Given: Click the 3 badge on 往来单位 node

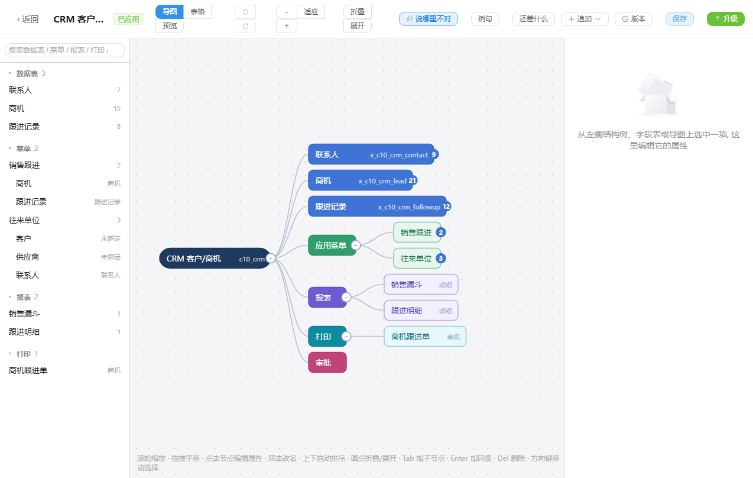Looking at the screenshot, I should [x=441, y=259].
